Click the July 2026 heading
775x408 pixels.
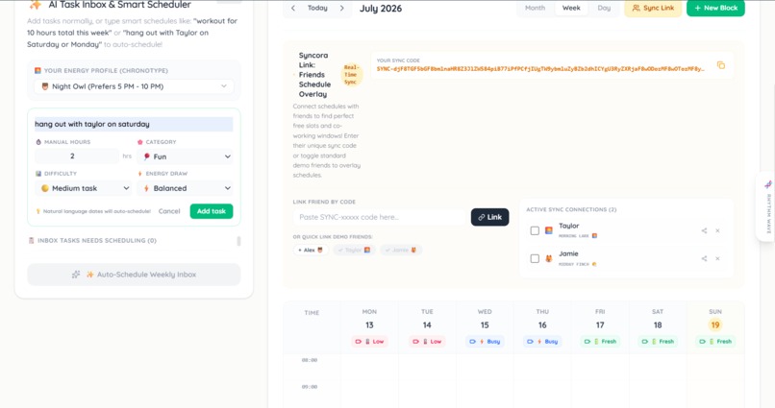coord(381,9)
